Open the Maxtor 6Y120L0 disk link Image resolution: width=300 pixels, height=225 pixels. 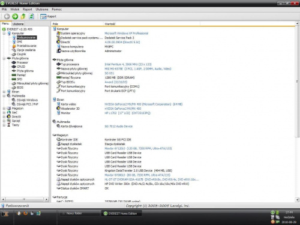tap(138, 148)
